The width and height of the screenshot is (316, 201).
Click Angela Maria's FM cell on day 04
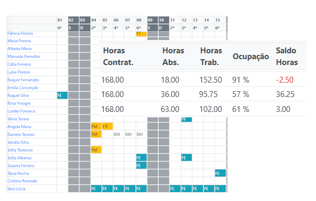96,126
